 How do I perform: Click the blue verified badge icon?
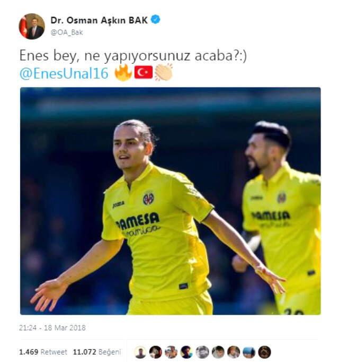[x=156, y=20]
